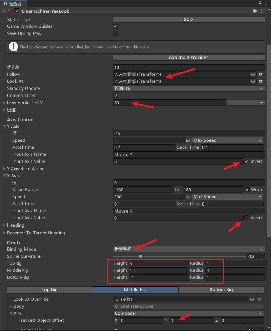Click Y Axis Speed field
Viewport: 271px width, 331px height.
149,140
